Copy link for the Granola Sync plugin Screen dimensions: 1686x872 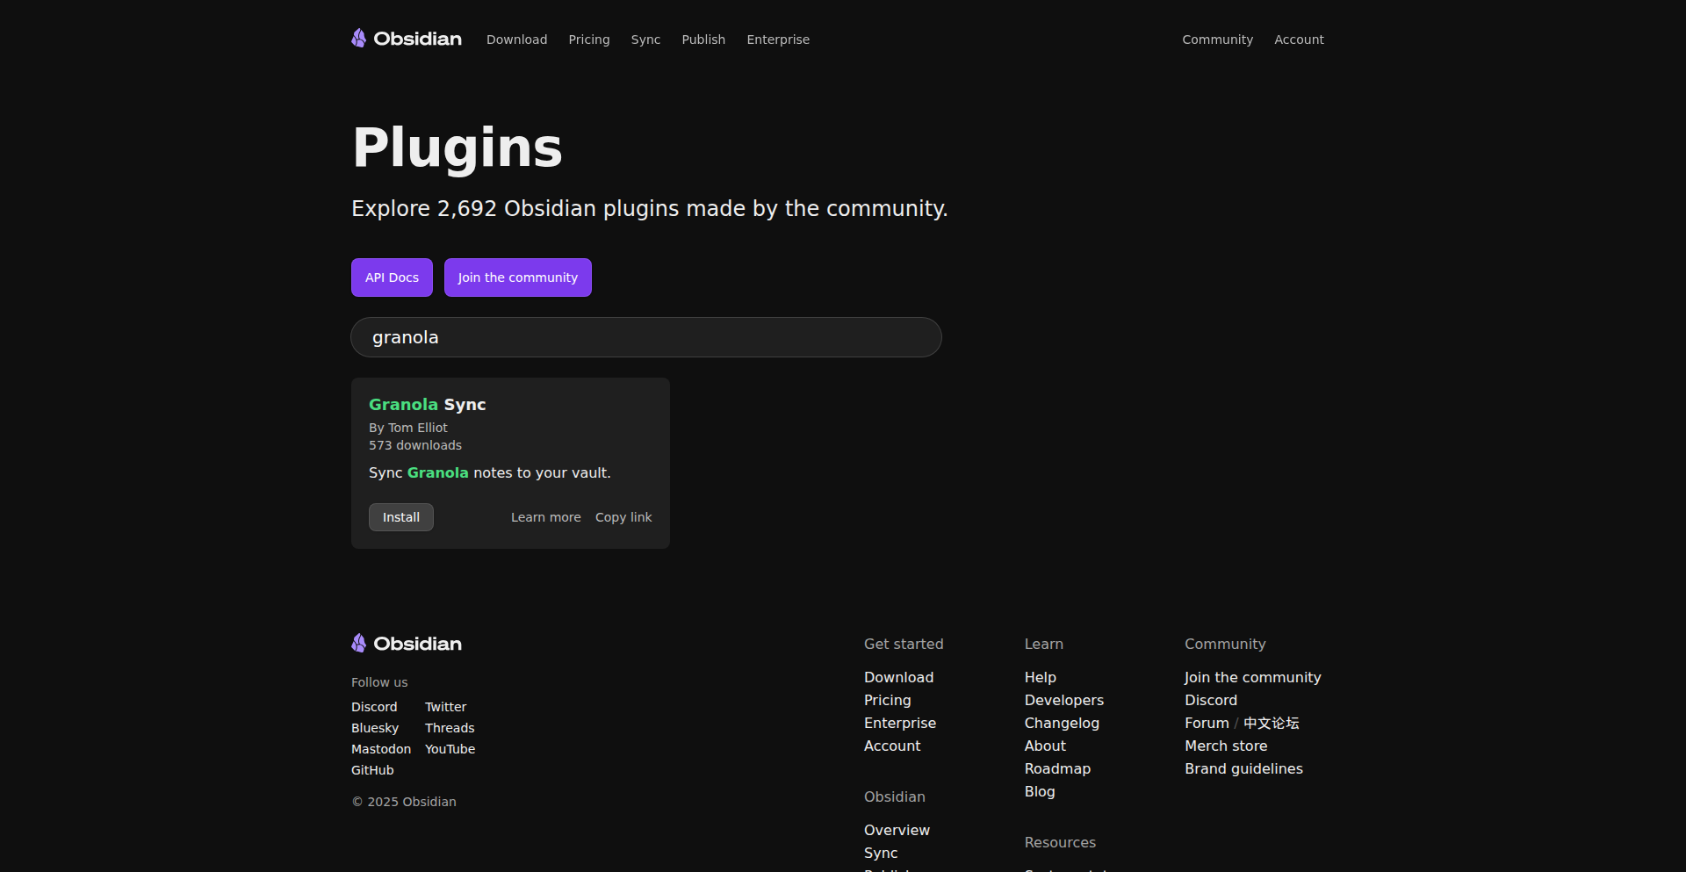click(623, 517)
